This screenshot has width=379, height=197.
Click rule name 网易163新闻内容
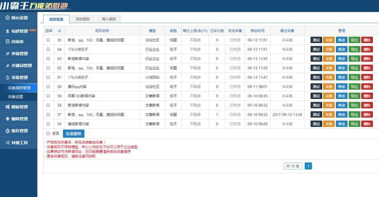(81, 96)
